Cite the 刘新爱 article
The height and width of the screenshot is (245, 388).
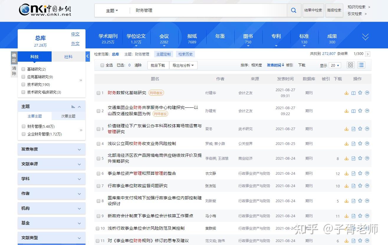tap(367, 201)
